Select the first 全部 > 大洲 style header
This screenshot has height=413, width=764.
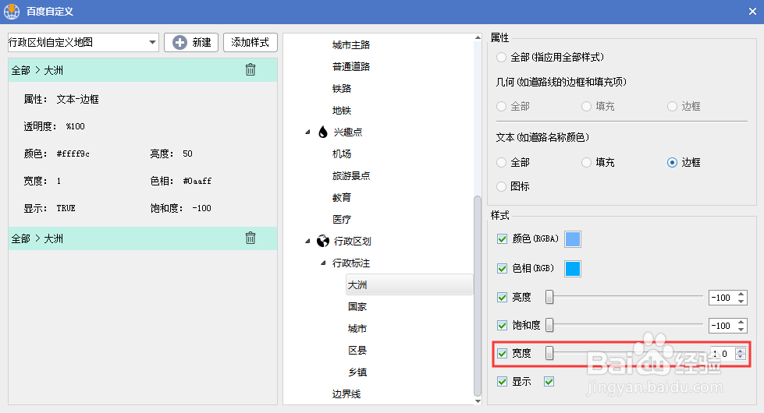click(143, 70)
